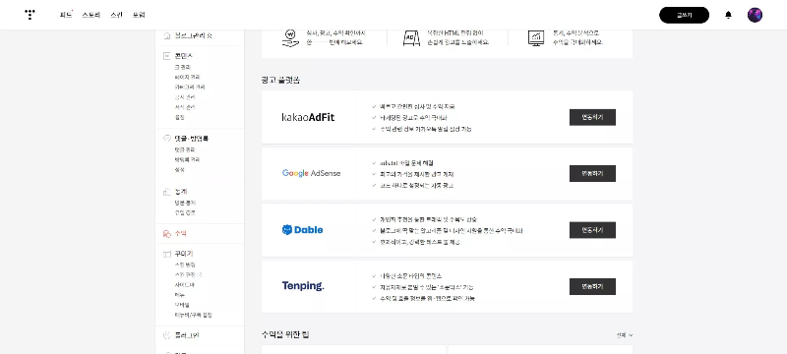Open 사이드바 in the sidebar

[x=184, y=285]
